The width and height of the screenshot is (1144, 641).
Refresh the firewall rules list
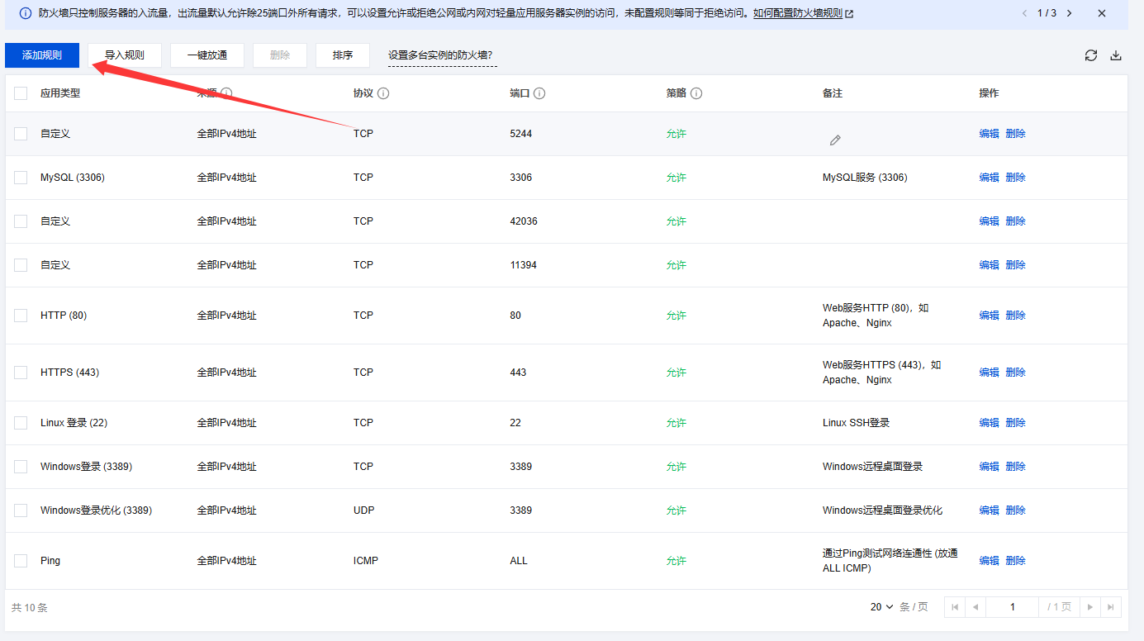click(1090, 55)
